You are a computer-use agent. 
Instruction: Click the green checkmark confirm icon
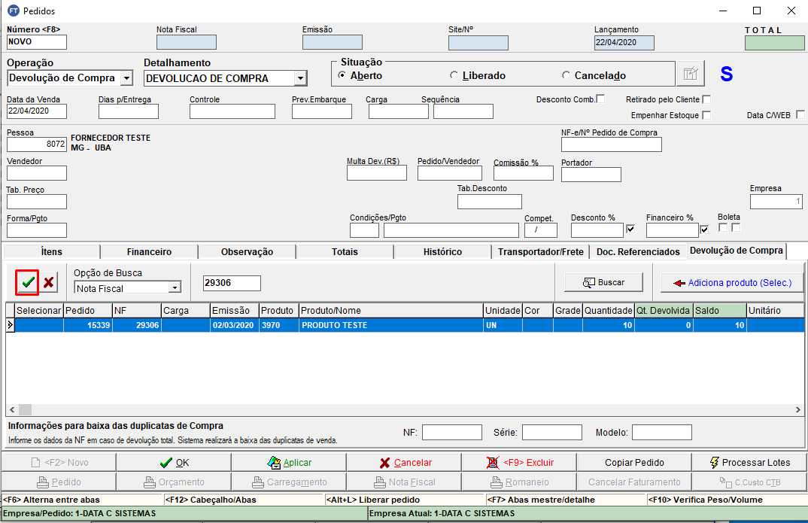click(28, 282)
